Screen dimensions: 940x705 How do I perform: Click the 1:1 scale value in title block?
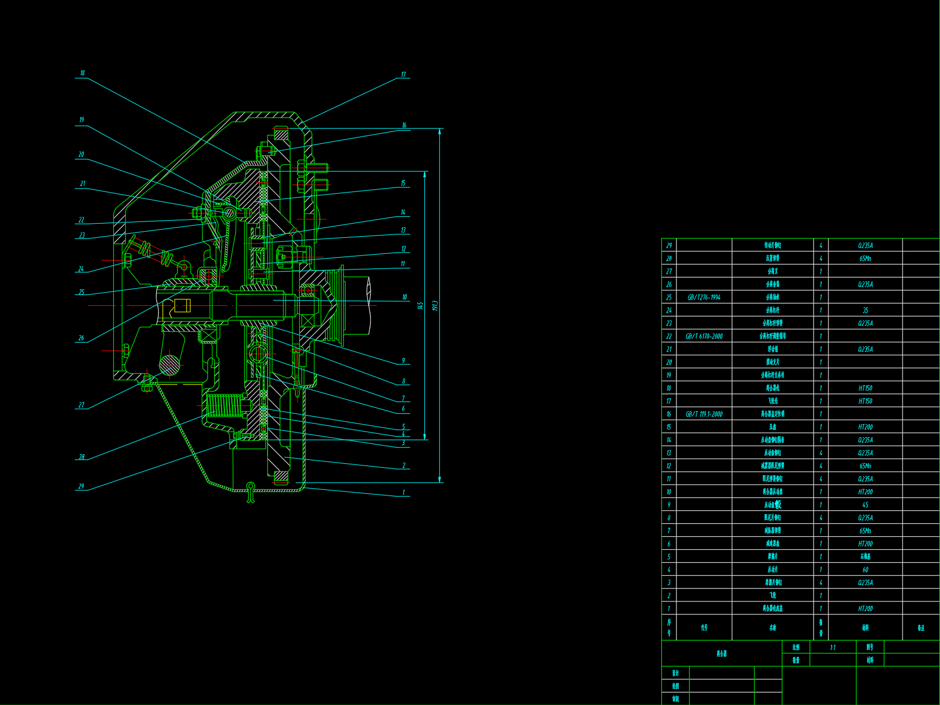point(833,647)
